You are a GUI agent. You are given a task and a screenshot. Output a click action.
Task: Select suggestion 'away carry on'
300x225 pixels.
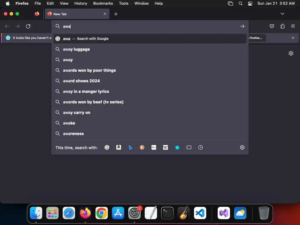(150, 112)
